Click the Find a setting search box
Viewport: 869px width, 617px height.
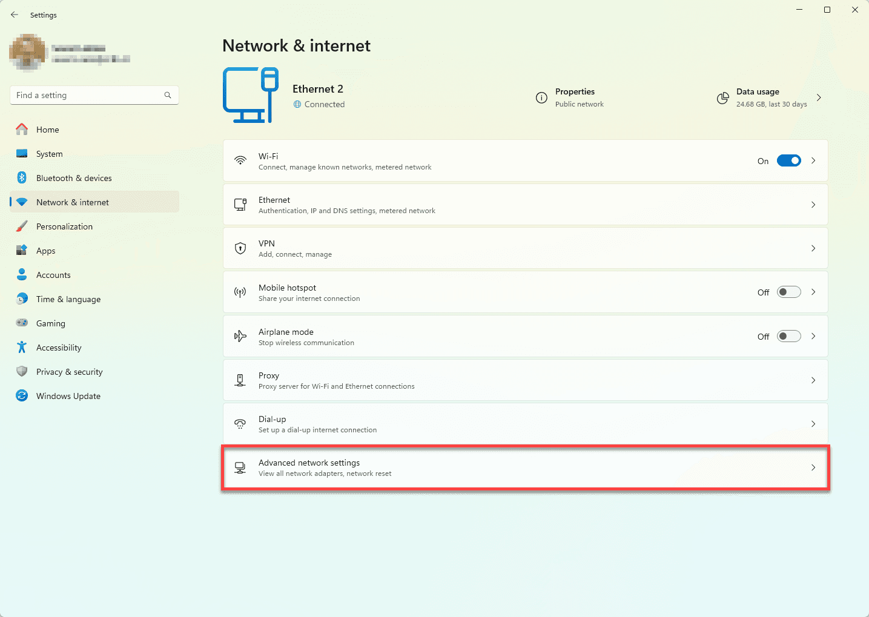coord(94,95)
